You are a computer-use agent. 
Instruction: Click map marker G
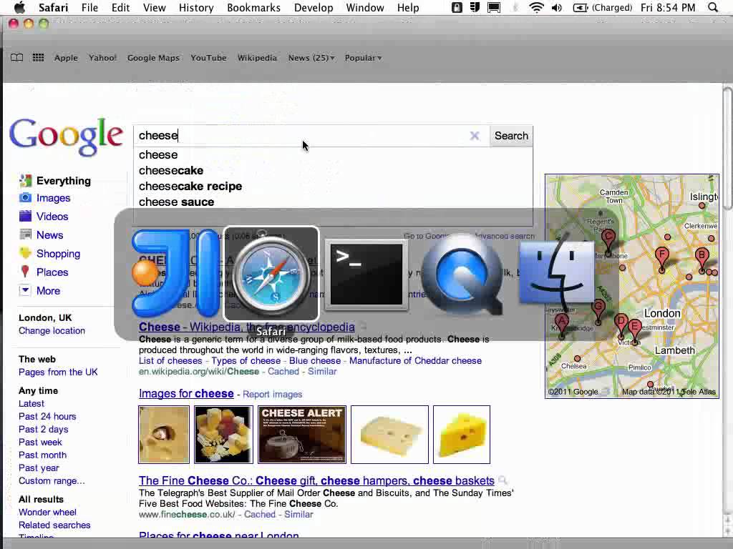[598, 310]
